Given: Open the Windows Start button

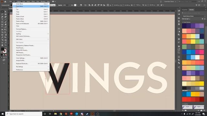Looking at the screenshot, I should 3,114.
